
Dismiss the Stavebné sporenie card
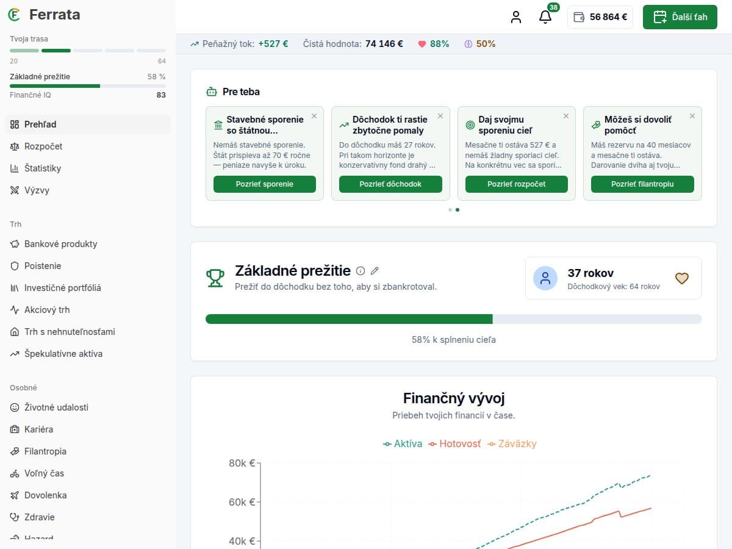point(314,116)
